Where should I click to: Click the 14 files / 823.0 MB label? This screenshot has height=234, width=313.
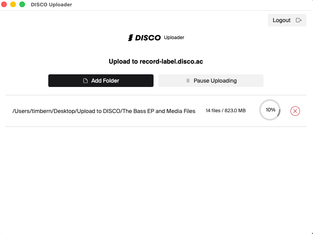pos(226,111)
